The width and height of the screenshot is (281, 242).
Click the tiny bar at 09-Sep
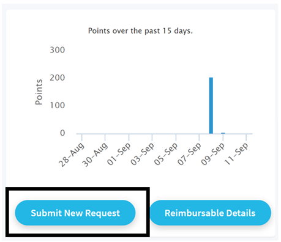[x=223, y=133]
